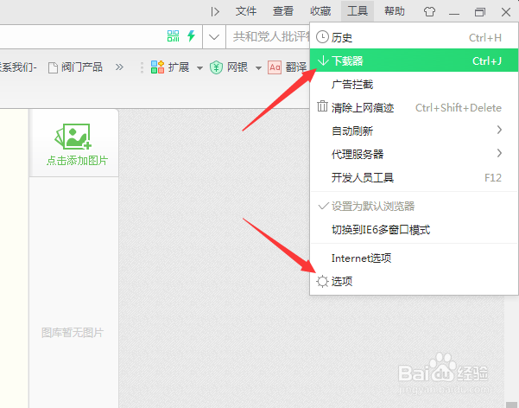Minimize the browser window
The height and width of the screenshot is (408, 519).
[x=454, y=14]
